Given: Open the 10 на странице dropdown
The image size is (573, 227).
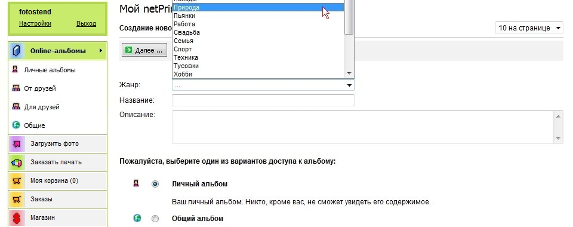Looking at the screenshot, I should coord(529,28).
